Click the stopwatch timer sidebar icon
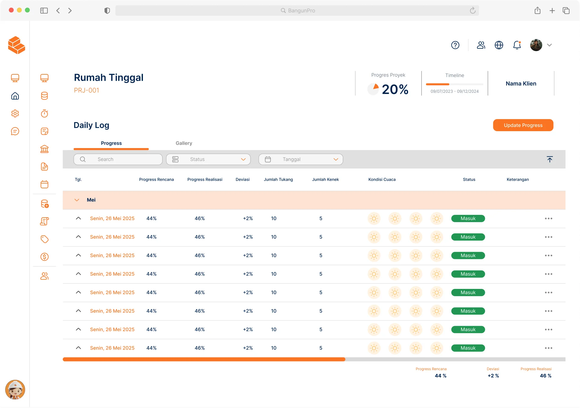The height and width of the screenshot is (408, 580). point(44,114)
